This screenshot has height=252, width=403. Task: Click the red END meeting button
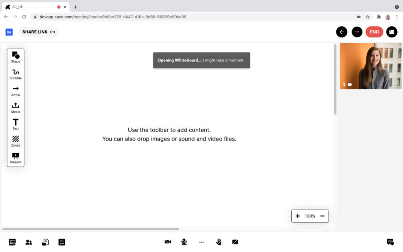click(x=374, y=32)
